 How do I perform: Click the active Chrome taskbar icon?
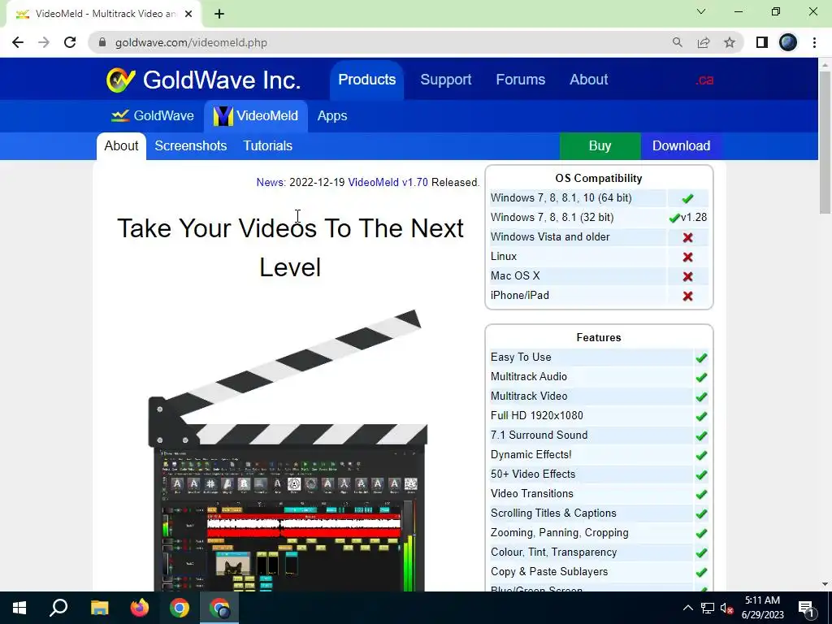click(219, 608)
